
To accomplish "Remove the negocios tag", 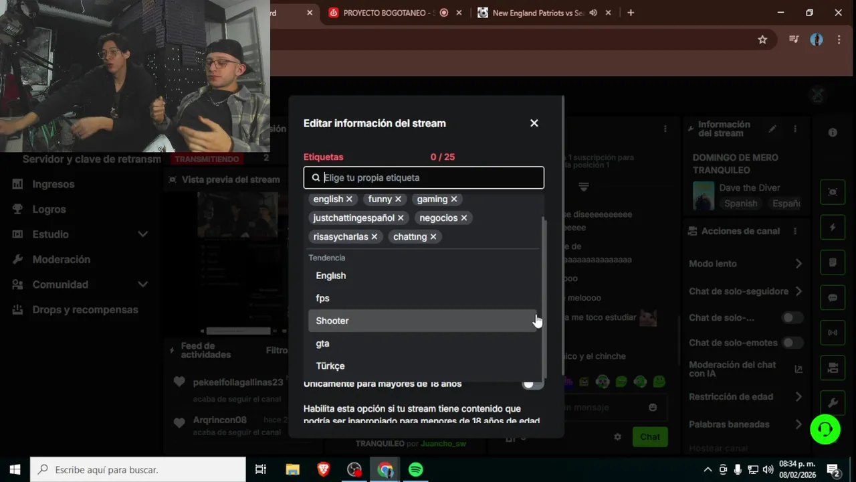I will [463, 218].
